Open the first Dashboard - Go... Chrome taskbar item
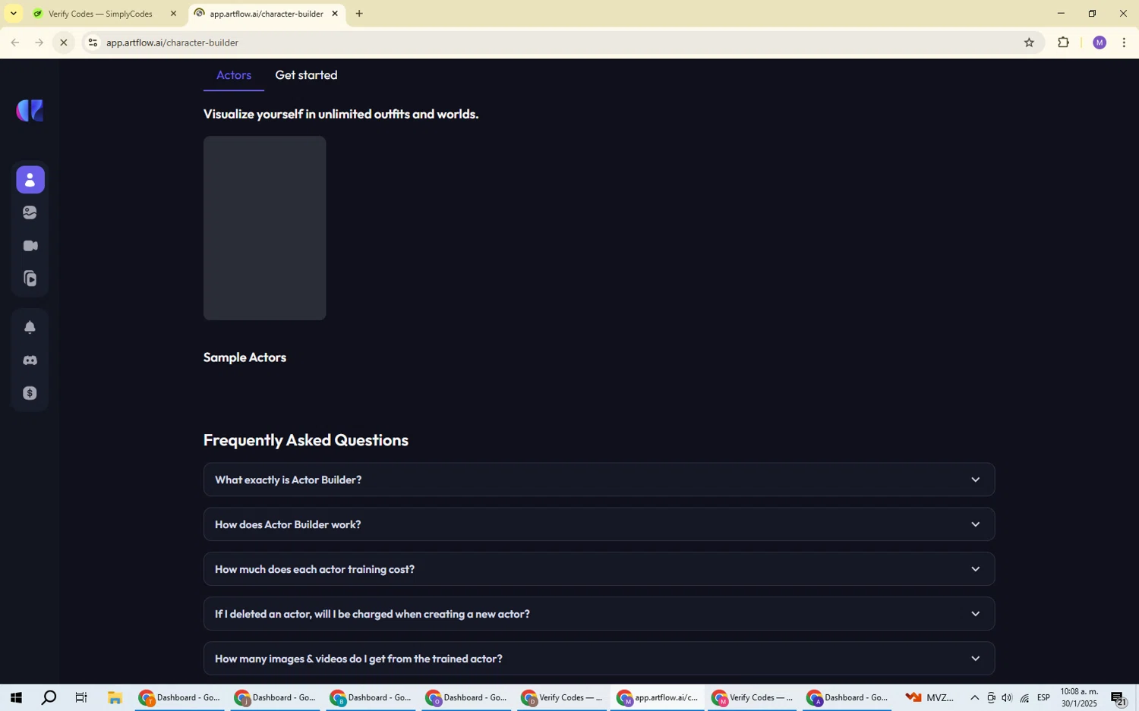Viewport: 1139px width, 711px height. [179, 698]
